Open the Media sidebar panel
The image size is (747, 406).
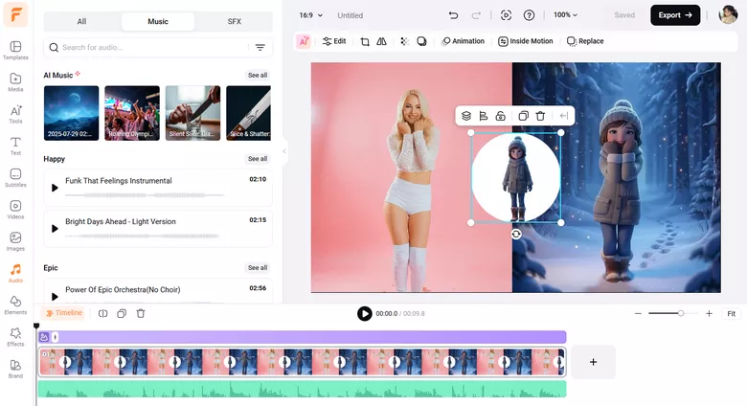point(15,82)
